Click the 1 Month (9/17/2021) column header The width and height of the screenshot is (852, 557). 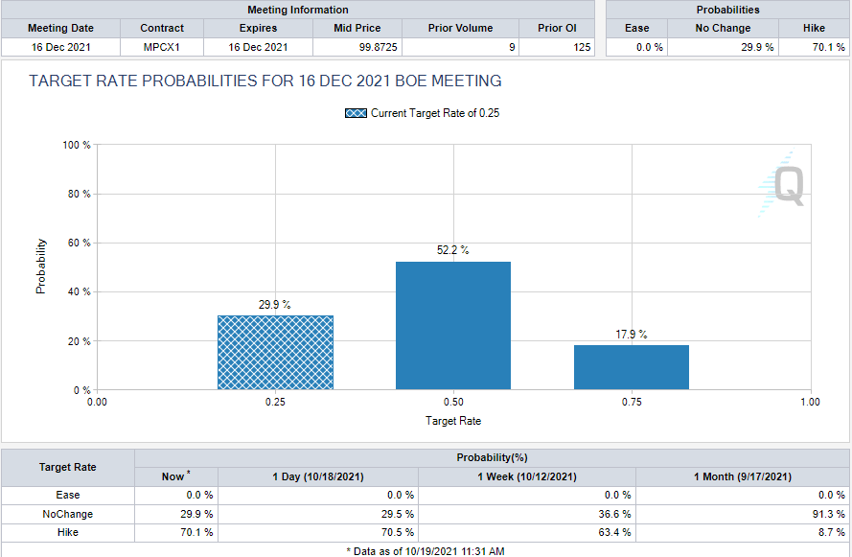(743, 476)
